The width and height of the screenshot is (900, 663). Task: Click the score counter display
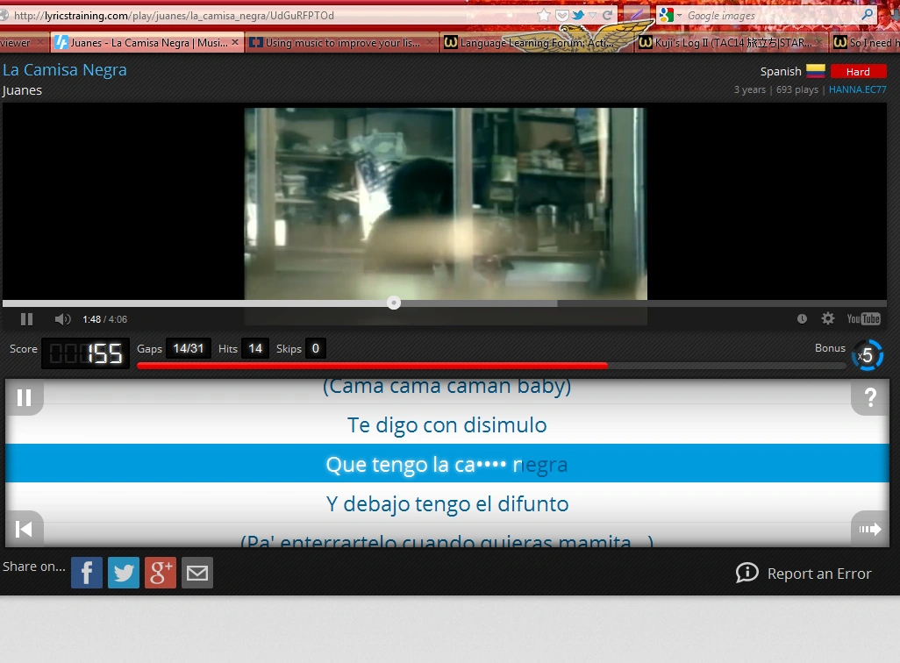(x=85, y=353)
